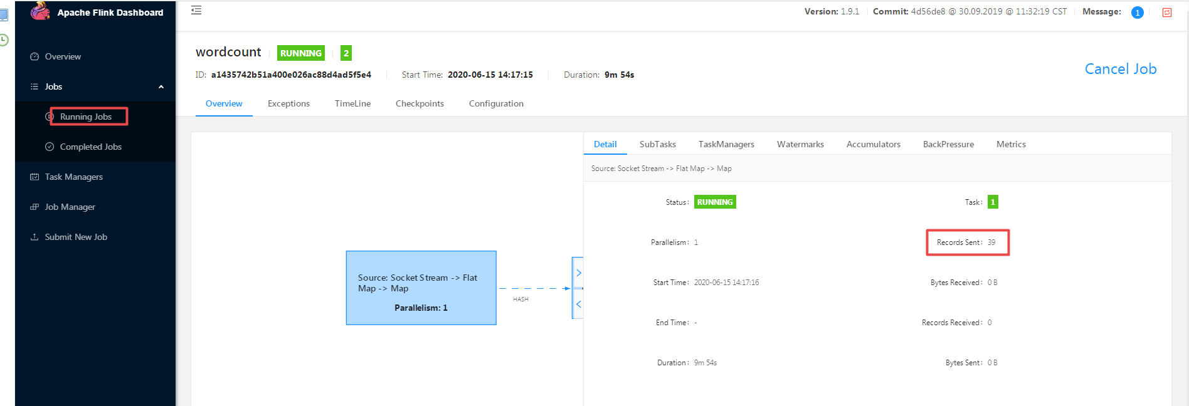Click the Submit New Job upload icon

(34, 237)
